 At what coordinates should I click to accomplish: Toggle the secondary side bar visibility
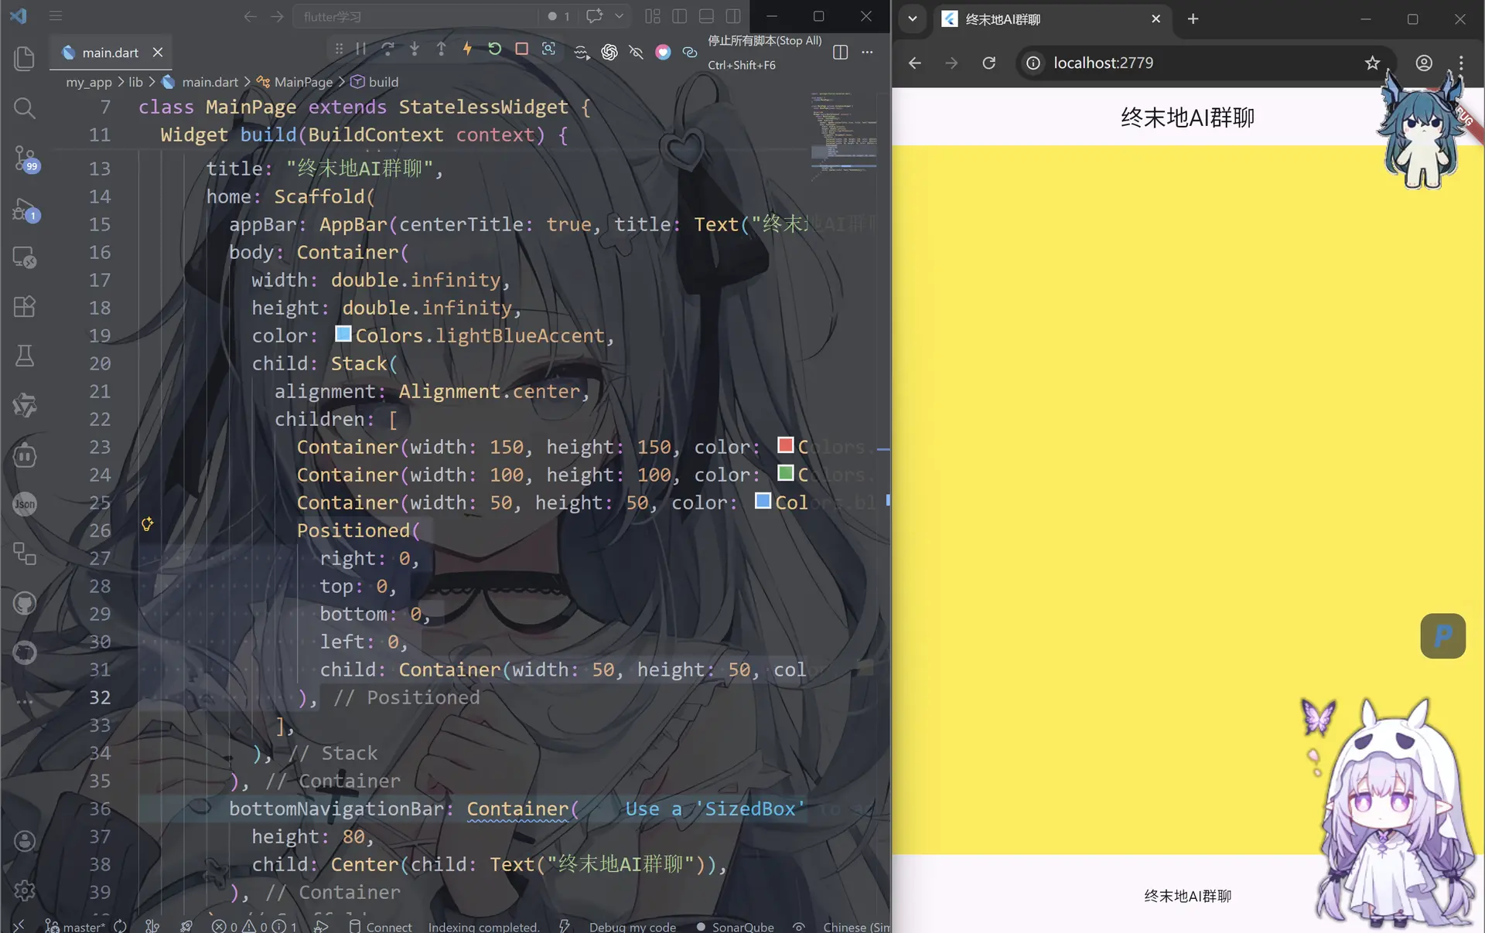(733, 16)
